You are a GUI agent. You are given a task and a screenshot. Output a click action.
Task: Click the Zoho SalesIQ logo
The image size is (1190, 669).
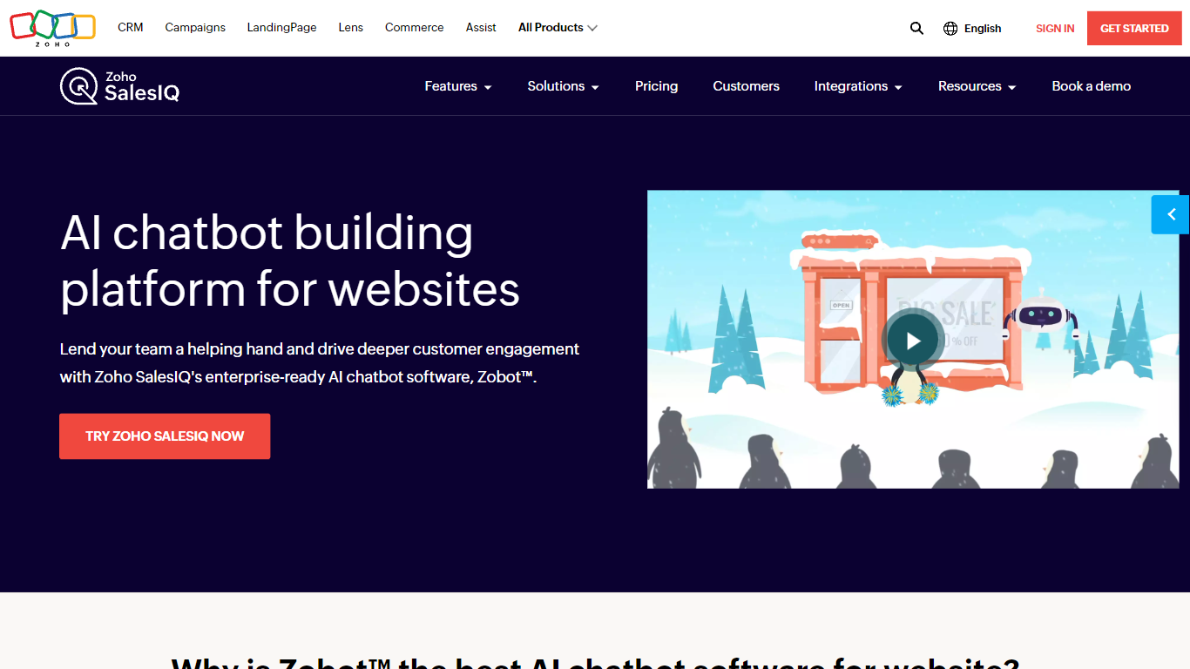click(x=120, y=86)
